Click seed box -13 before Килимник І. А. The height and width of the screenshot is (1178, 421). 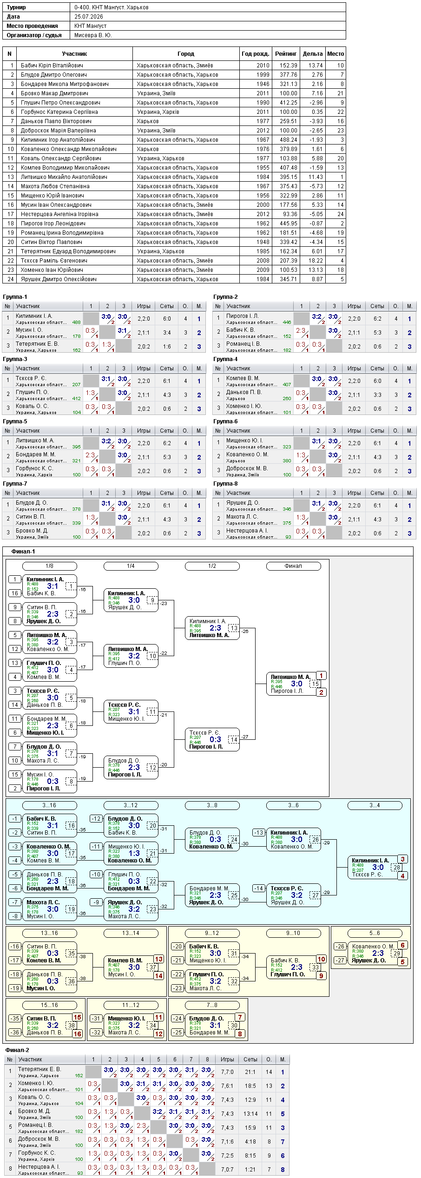pos(259,833)
